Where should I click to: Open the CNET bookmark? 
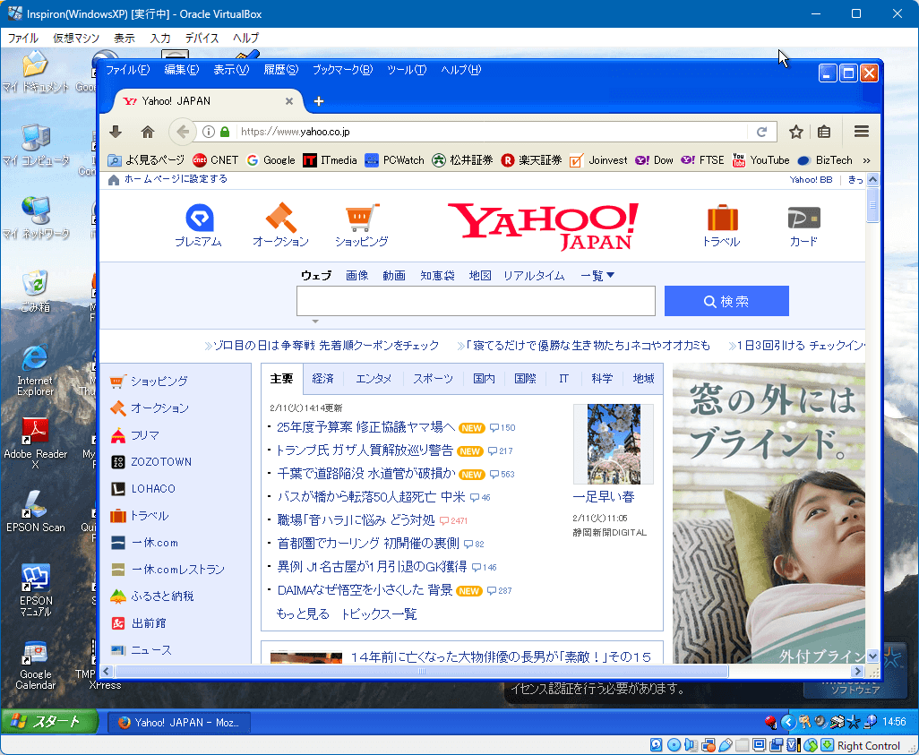coord(215,160)
